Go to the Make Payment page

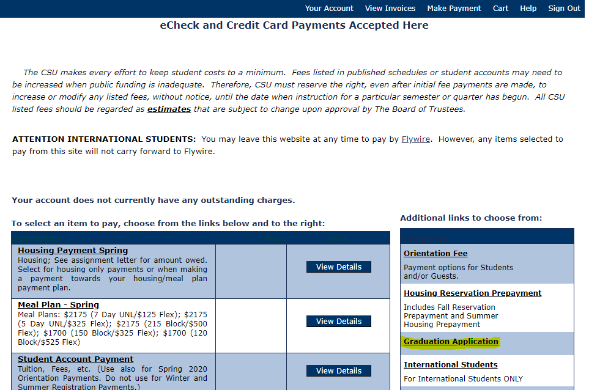[454, 8]
